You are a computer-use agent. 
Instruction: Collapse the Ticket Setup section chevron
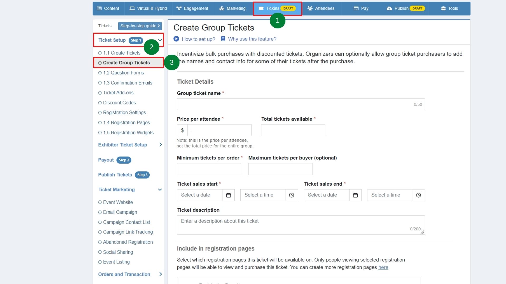(x=160, y=40)
